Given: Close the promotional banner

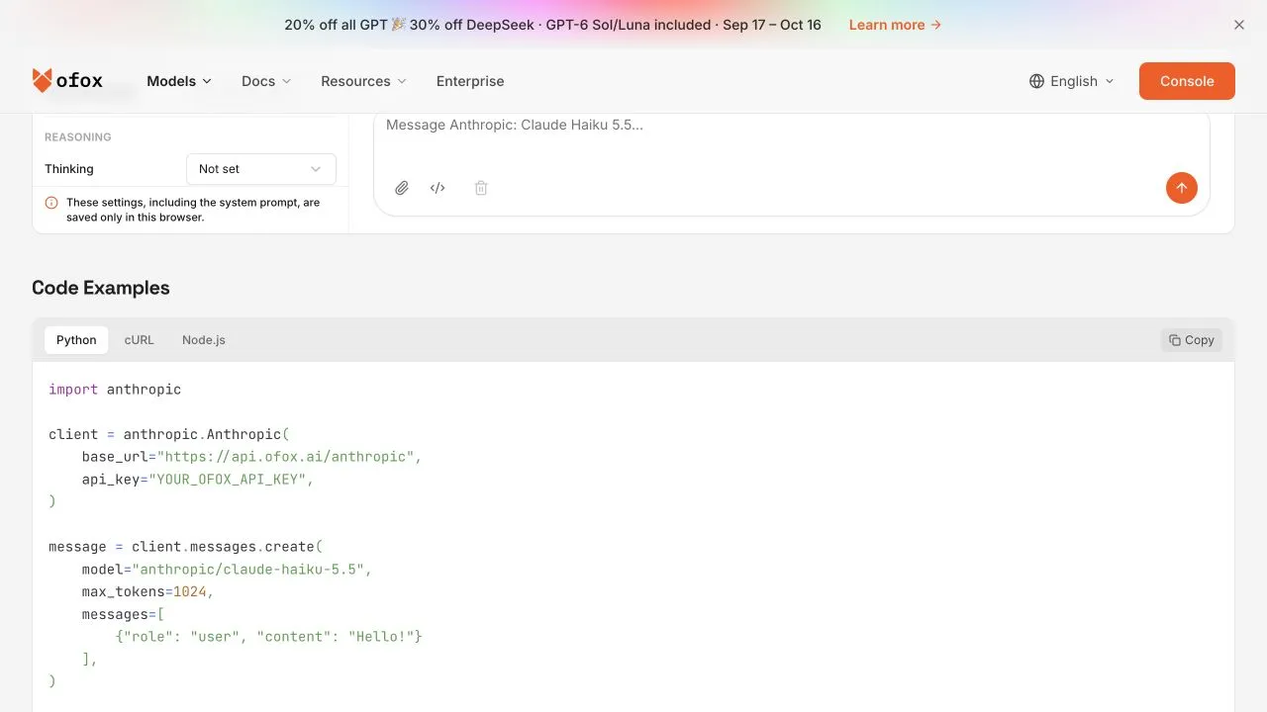Looking at the screenshot, I should [x=1239, y=25].
